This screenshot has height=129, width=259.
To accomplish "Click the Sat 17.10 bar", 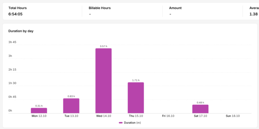I will pos(200,109).
